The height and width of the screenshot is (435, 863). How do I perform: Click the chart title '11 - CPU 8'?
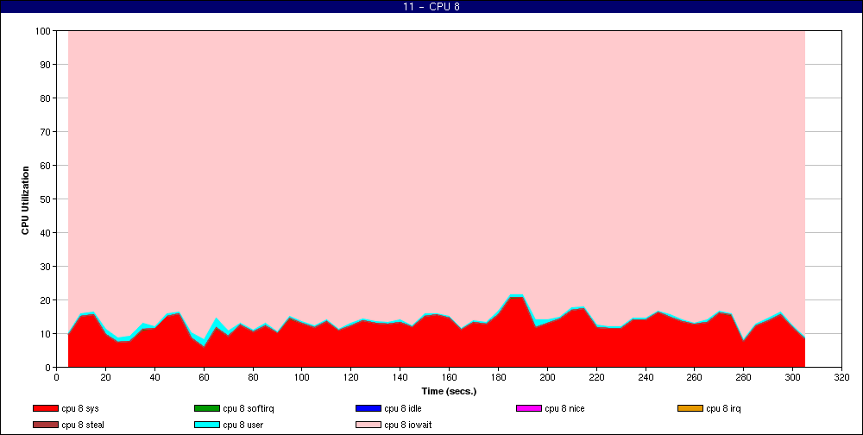pyautogui.click(x=431, y=7)
